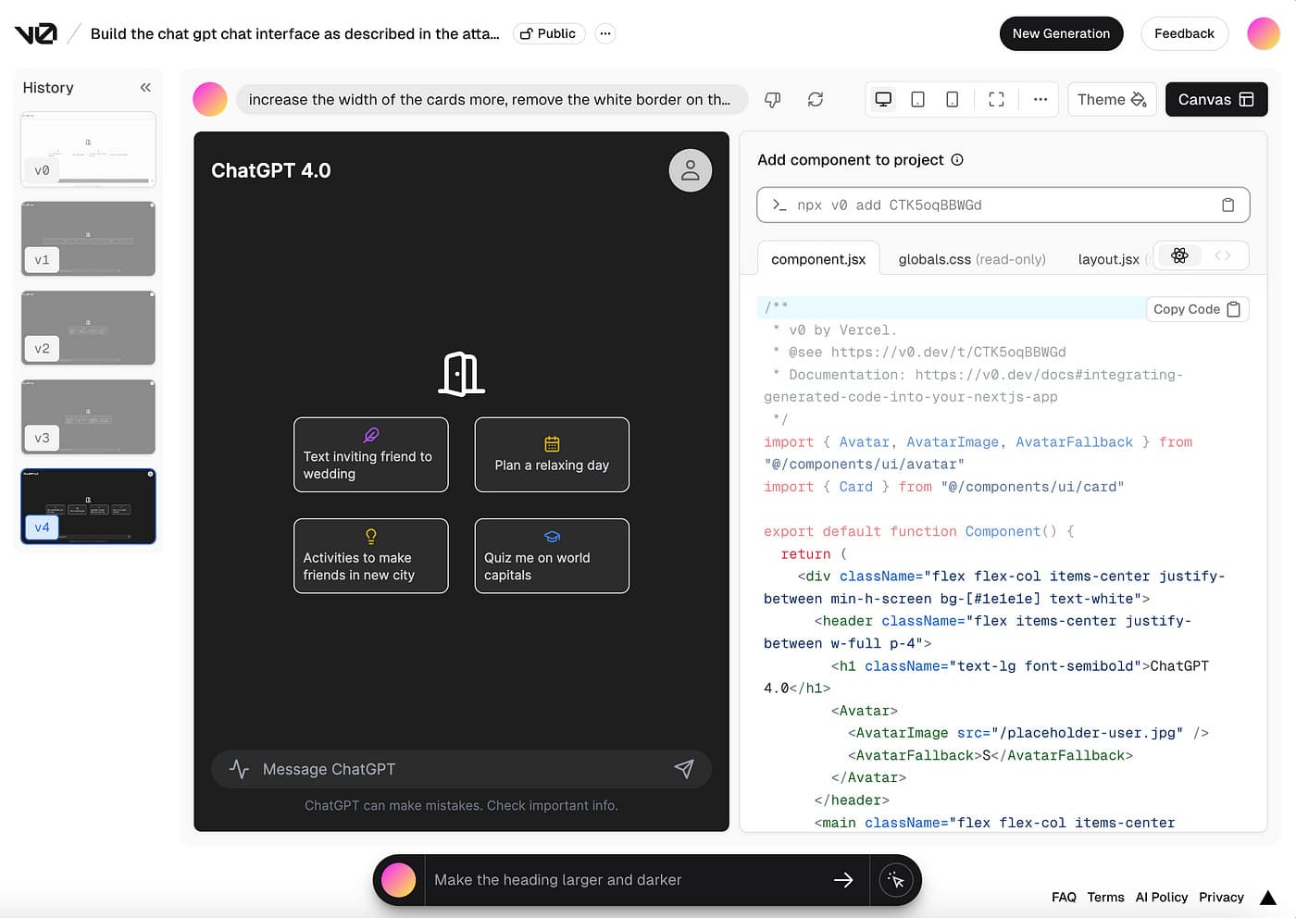Switch to tablet preview mode
The image size is (1296, 918).
(x=917, y=100)
